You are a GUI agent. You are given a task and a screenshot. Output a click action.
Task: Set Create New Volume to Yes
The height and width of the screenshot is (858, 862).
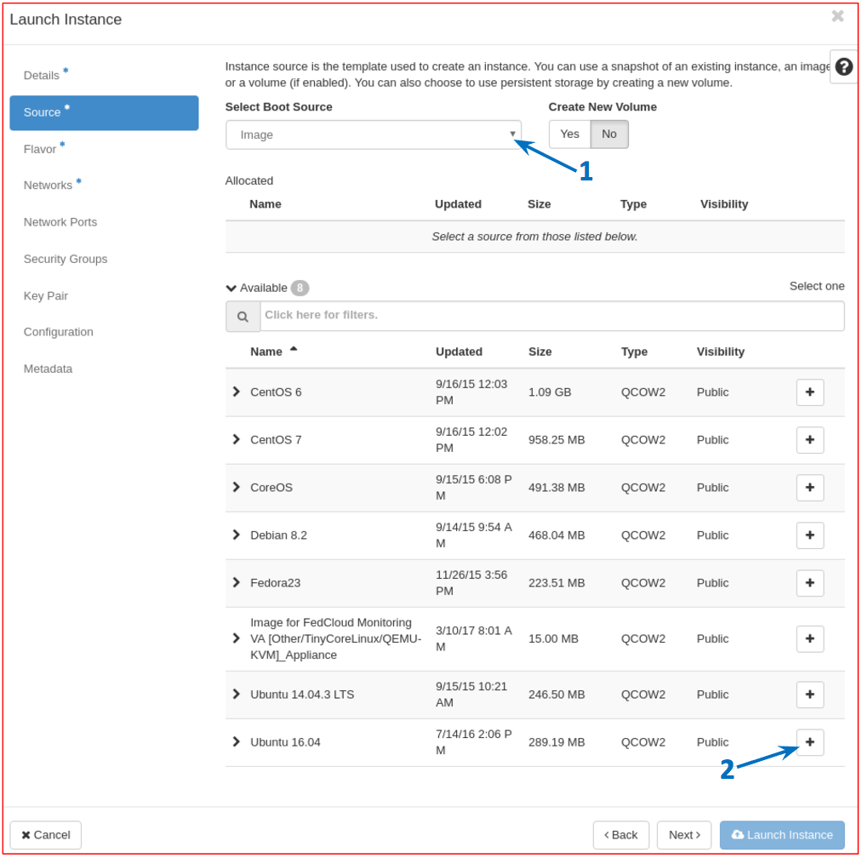pos(569,134)
